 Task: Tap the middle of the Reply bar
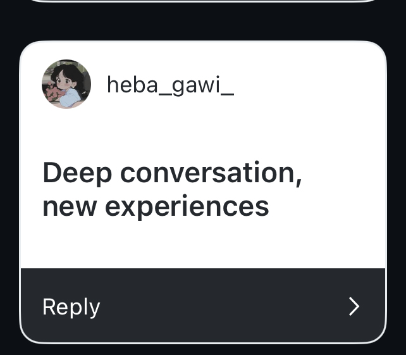[x=202, y=306]
